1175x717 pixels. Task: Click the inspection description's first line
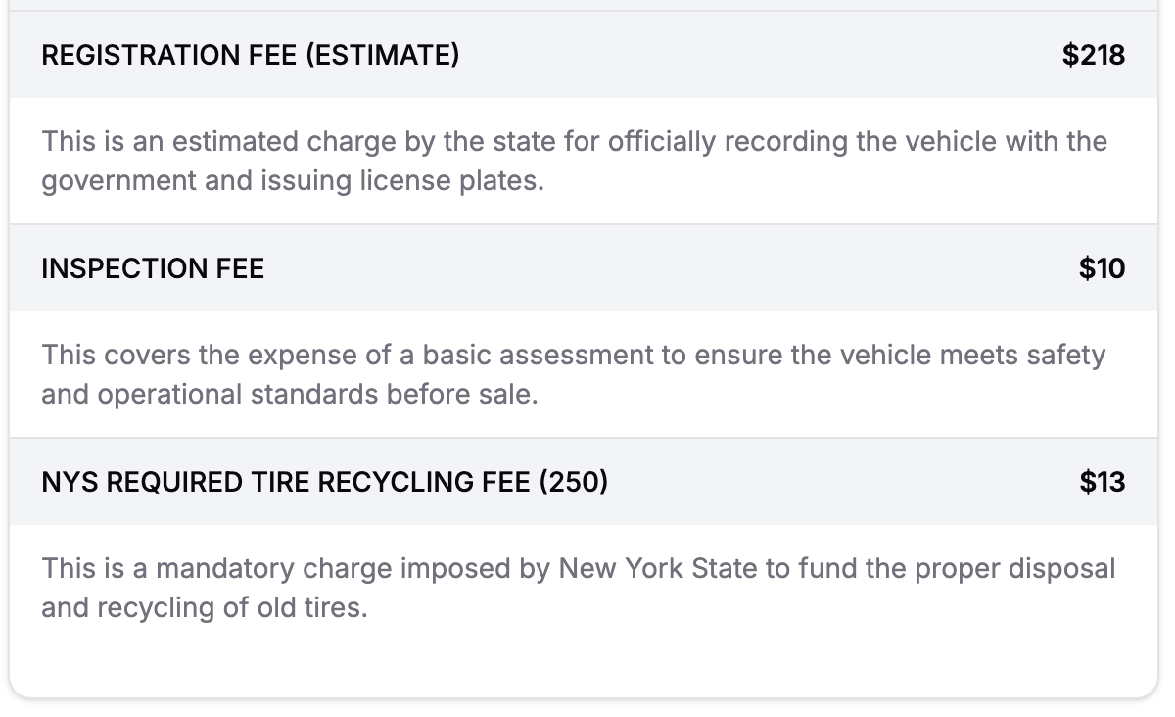573,355
